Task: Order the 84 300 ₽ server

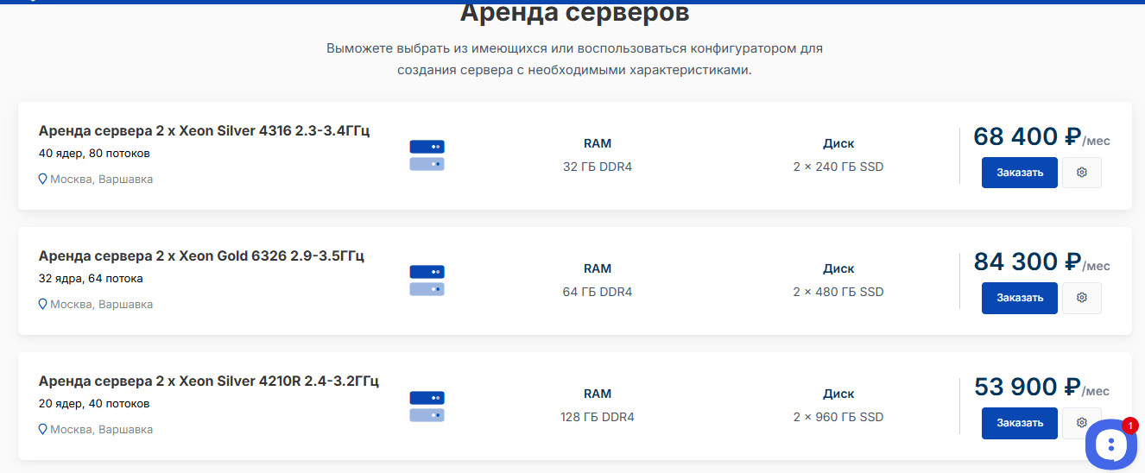Action: pyautogui.click(x=1019, y=298)
